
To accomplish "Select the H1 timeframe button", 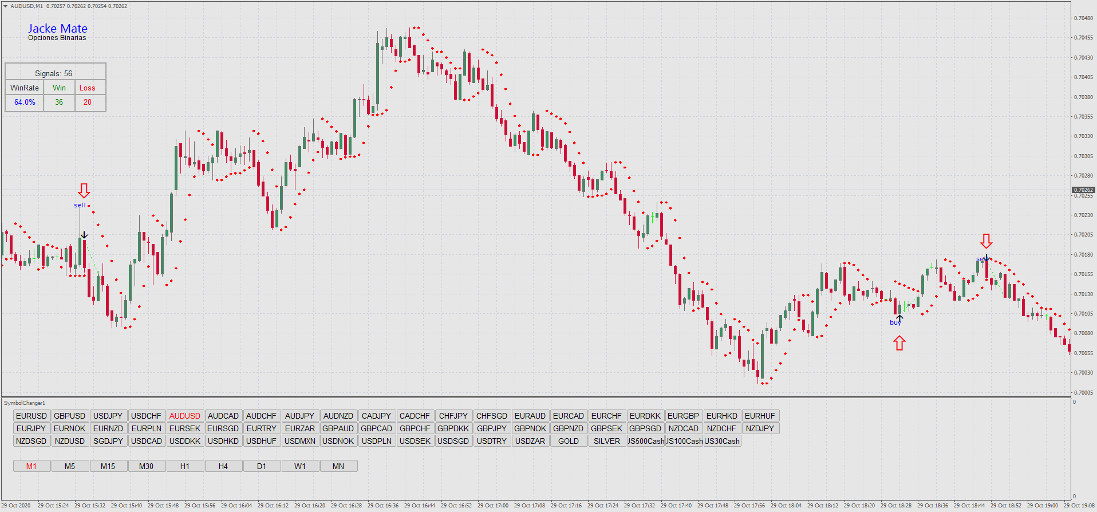I will pyautogui.click(x=185, y=466).
